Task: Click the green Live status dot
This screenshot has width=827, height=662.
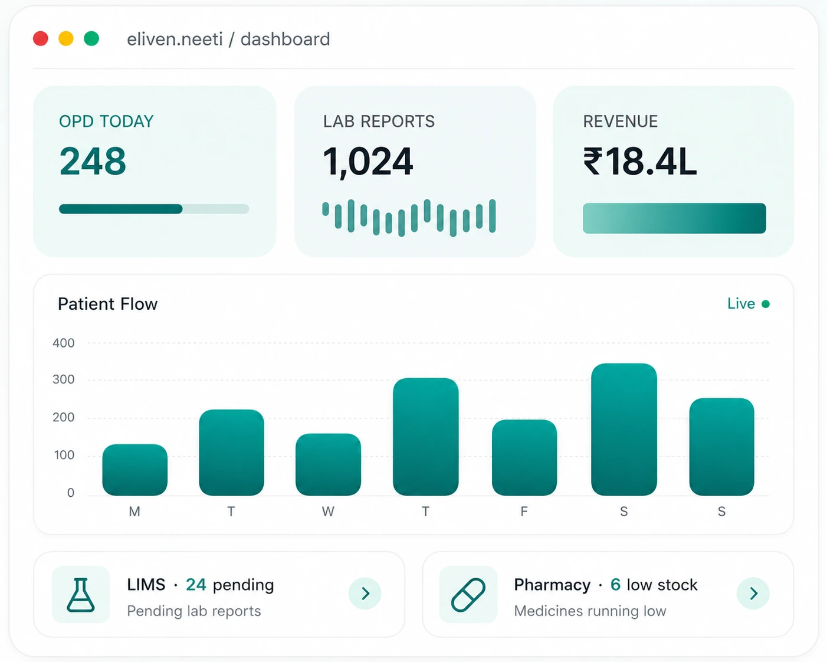Action: (766, 304)
